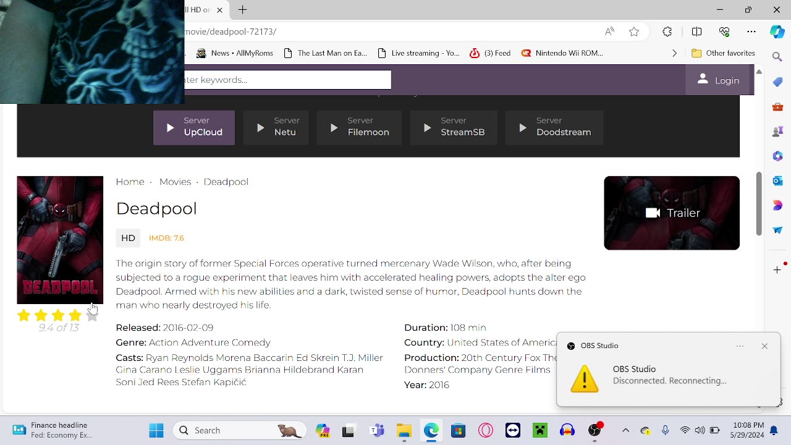Open Finance headline widget

[x=53, y=430]
